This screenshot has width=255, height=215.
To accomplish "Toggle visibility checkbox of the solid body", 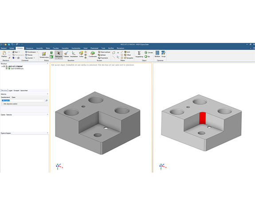I will tap(7, 69).
